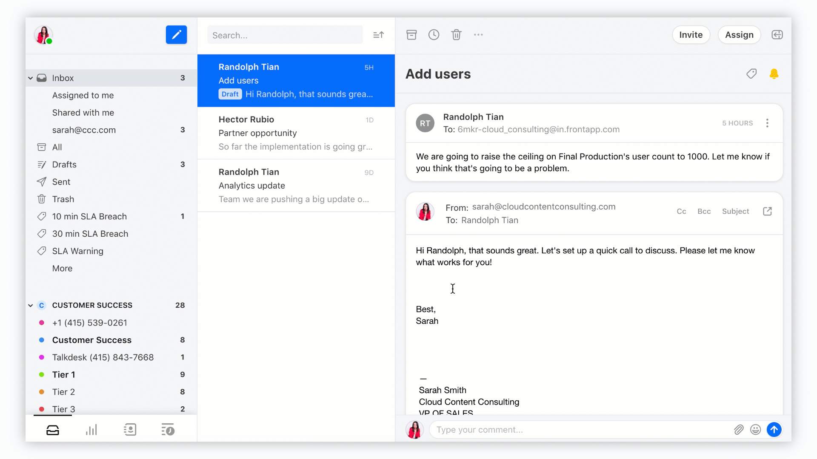Collapse the Customer Success section chevron
The height and width of the screenshot is (459, 817).
31,306
